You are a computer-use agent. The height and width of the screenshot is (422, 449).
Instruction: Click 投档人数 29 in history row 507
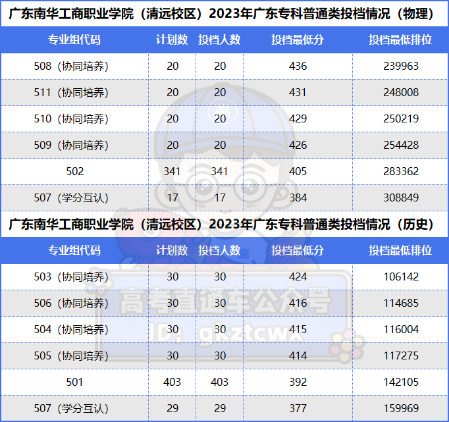220,409
